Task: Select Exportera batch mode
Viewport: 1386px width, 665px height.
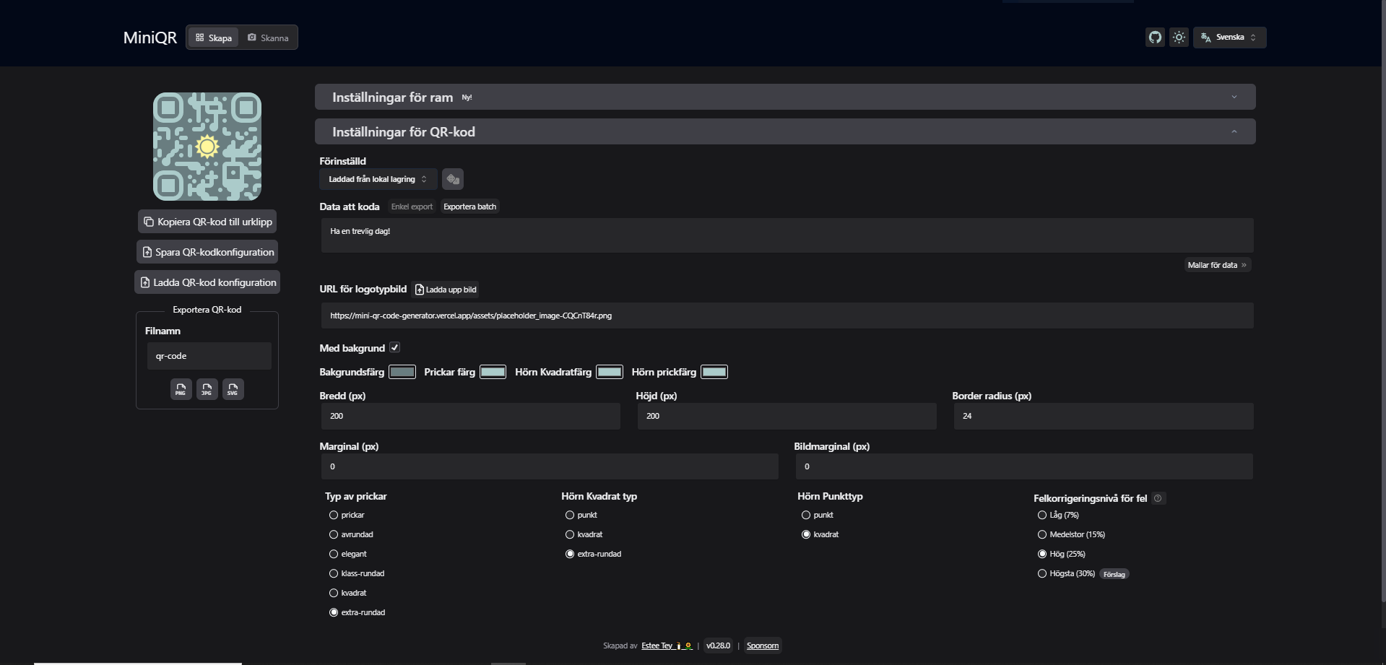Action: [x=469, y=207]
